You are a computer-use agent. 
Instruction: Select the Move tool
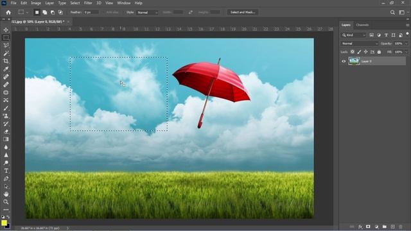(x=6, y=30)
